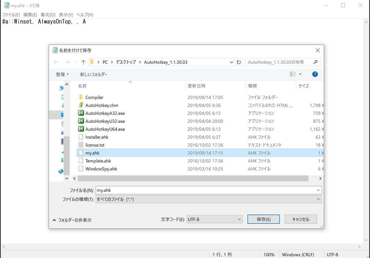Click the search magnifier icon
The width and height of the screenshot is (370, 258).
tap(315, 62)
